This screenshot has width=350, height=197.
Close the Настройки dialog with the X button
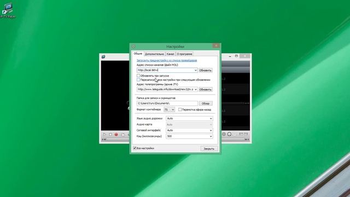coord(216,46)
